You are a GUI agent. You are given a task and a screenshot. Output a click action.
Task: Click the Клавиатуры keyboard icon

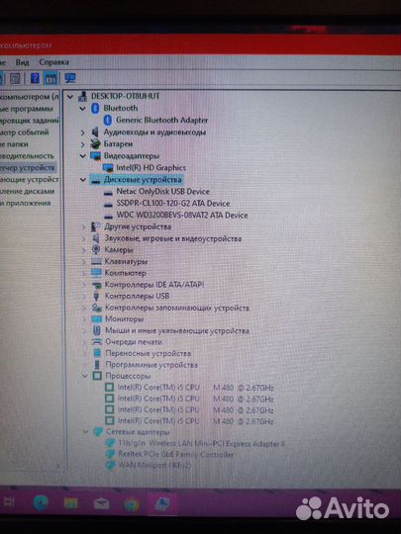[x=96, y=261]
